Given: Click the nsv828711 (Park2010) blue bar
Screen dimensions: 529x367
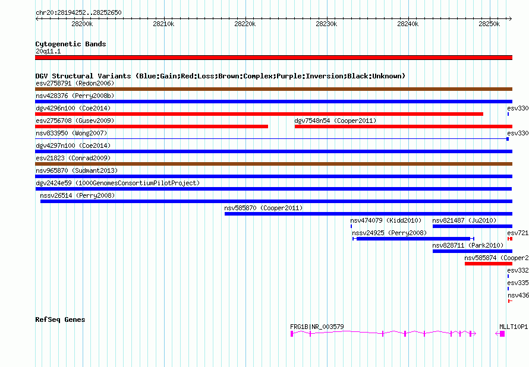Looking at the screenshot, I should [473, 251].
